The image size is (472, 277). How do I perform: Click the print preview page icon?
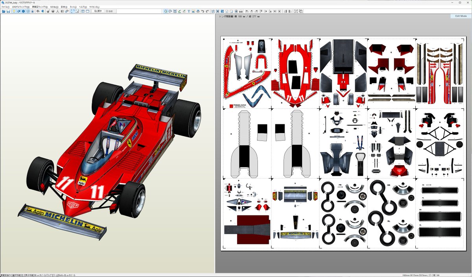coord(236,11)
